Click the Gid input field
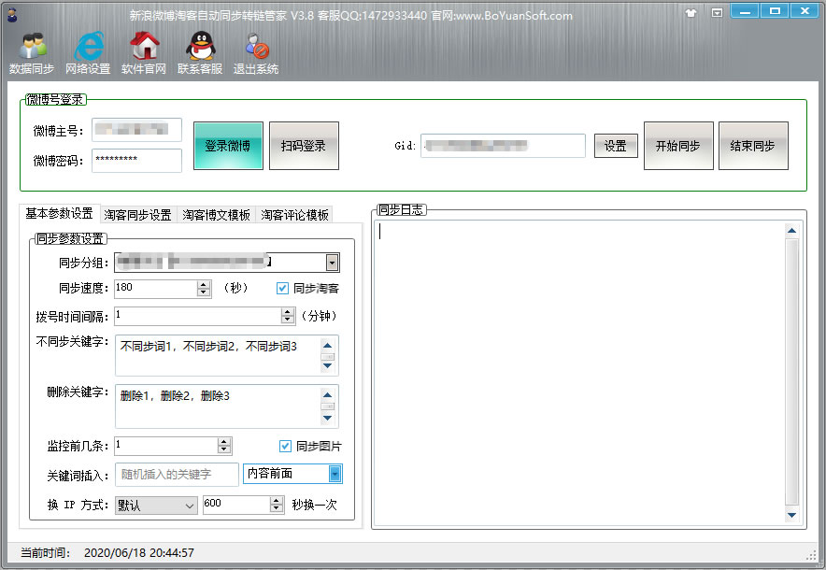The height and width of the screenshot is (570, 826). [503, 146]
